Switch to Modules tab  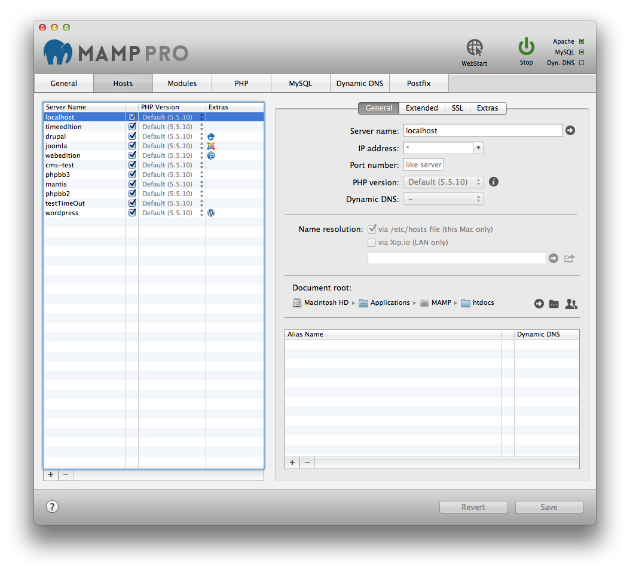(x=182, y=84)
